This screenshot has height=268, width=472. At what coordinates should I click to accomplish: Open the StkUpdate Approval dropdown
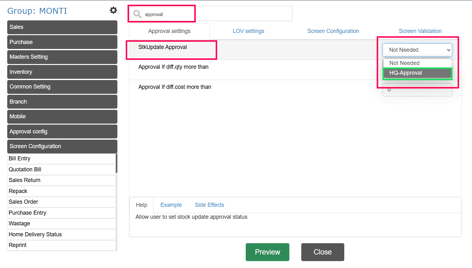[417, 50]
